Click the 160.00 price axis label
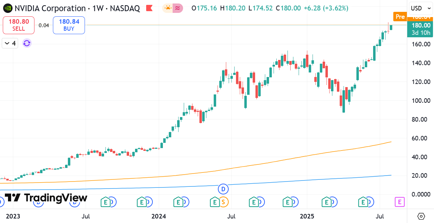This screenshot has width=434, height=223. pos(421,44)
